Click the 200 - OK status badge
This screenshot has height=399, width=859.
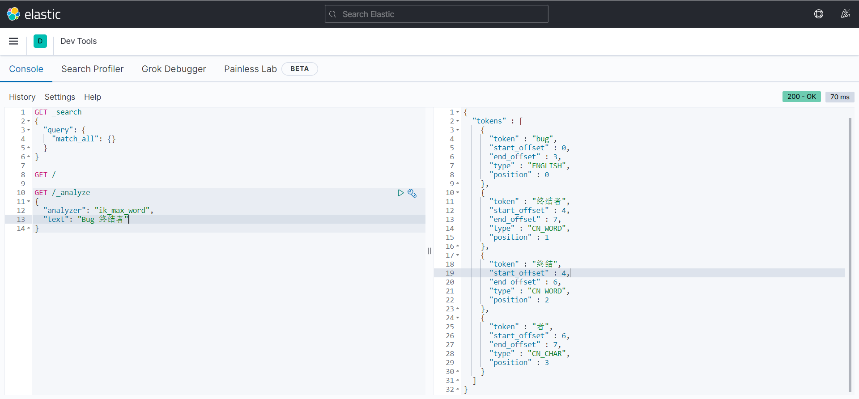[x=802, y=97]
